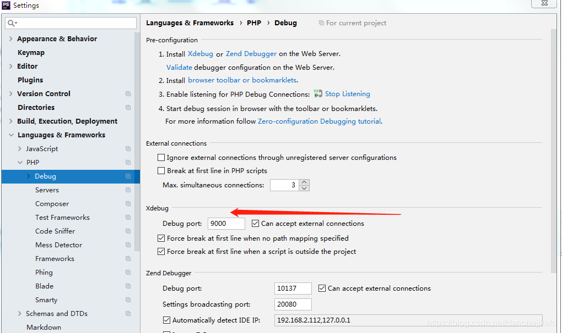Click the right panel vertical scrollbar
This screenshot has width=562, height=333.
[554, 150]
